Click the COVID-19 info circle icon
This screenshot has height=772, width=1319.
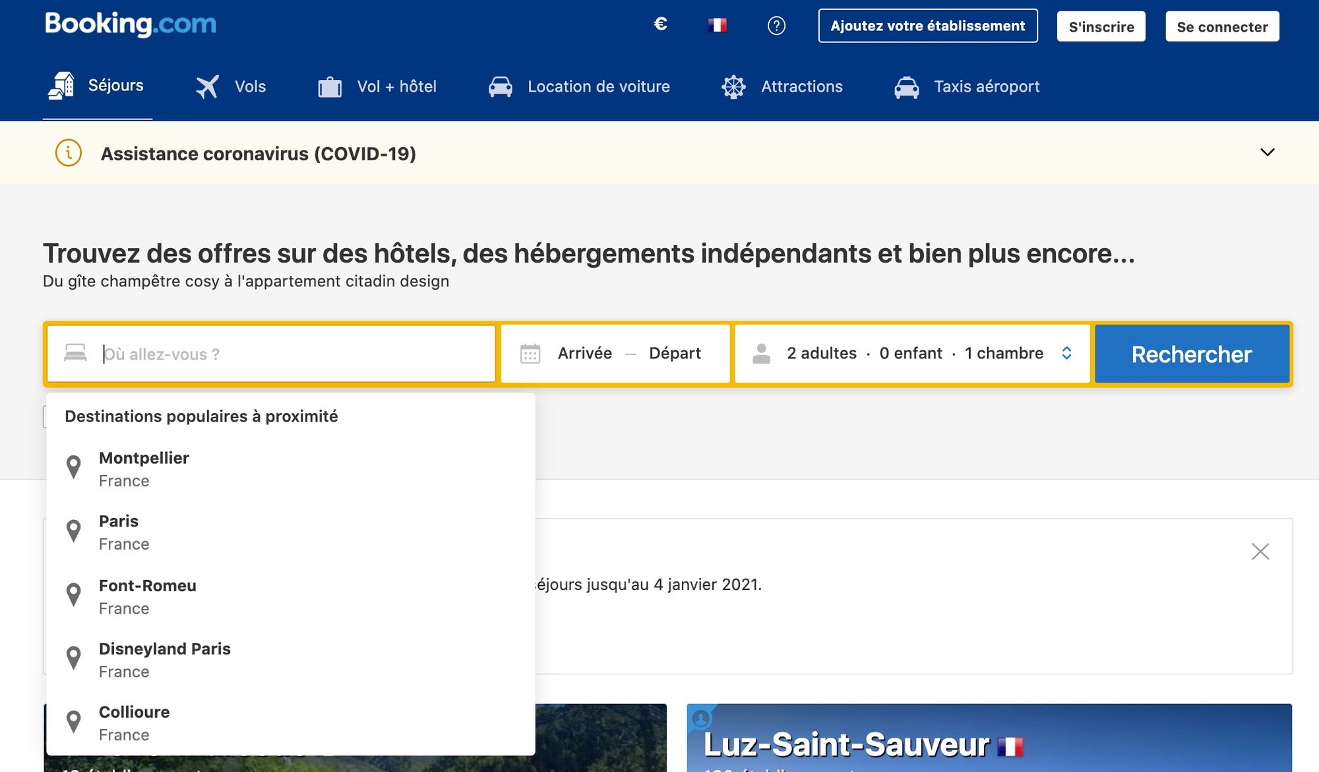pos(69,153)
